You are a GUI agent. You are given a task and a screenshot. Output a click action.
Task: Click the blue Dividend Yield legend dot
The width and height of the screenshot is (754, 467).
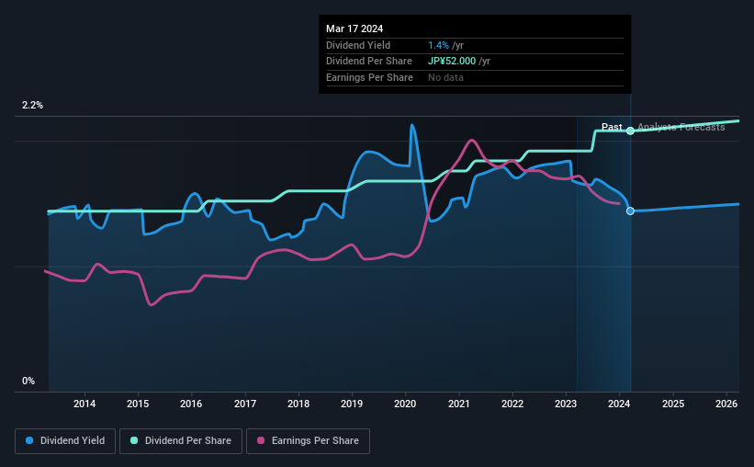pos(29,440)
